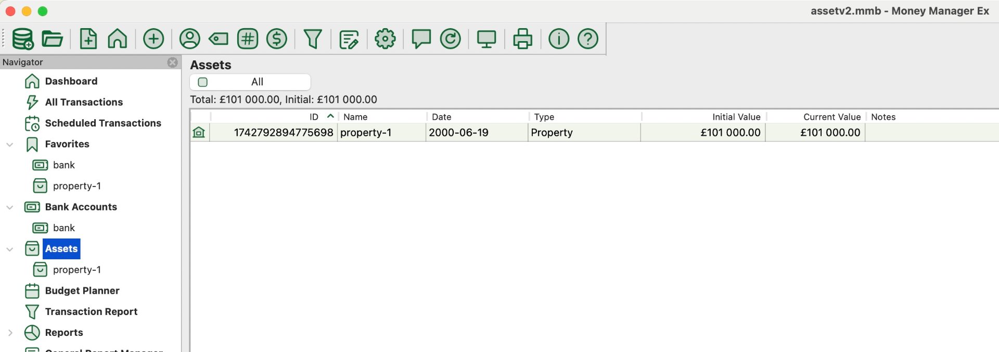Click the Settings gear icon
Image resolution: width=999 pixels, height=352 pixels.
[x=385, y=39]
